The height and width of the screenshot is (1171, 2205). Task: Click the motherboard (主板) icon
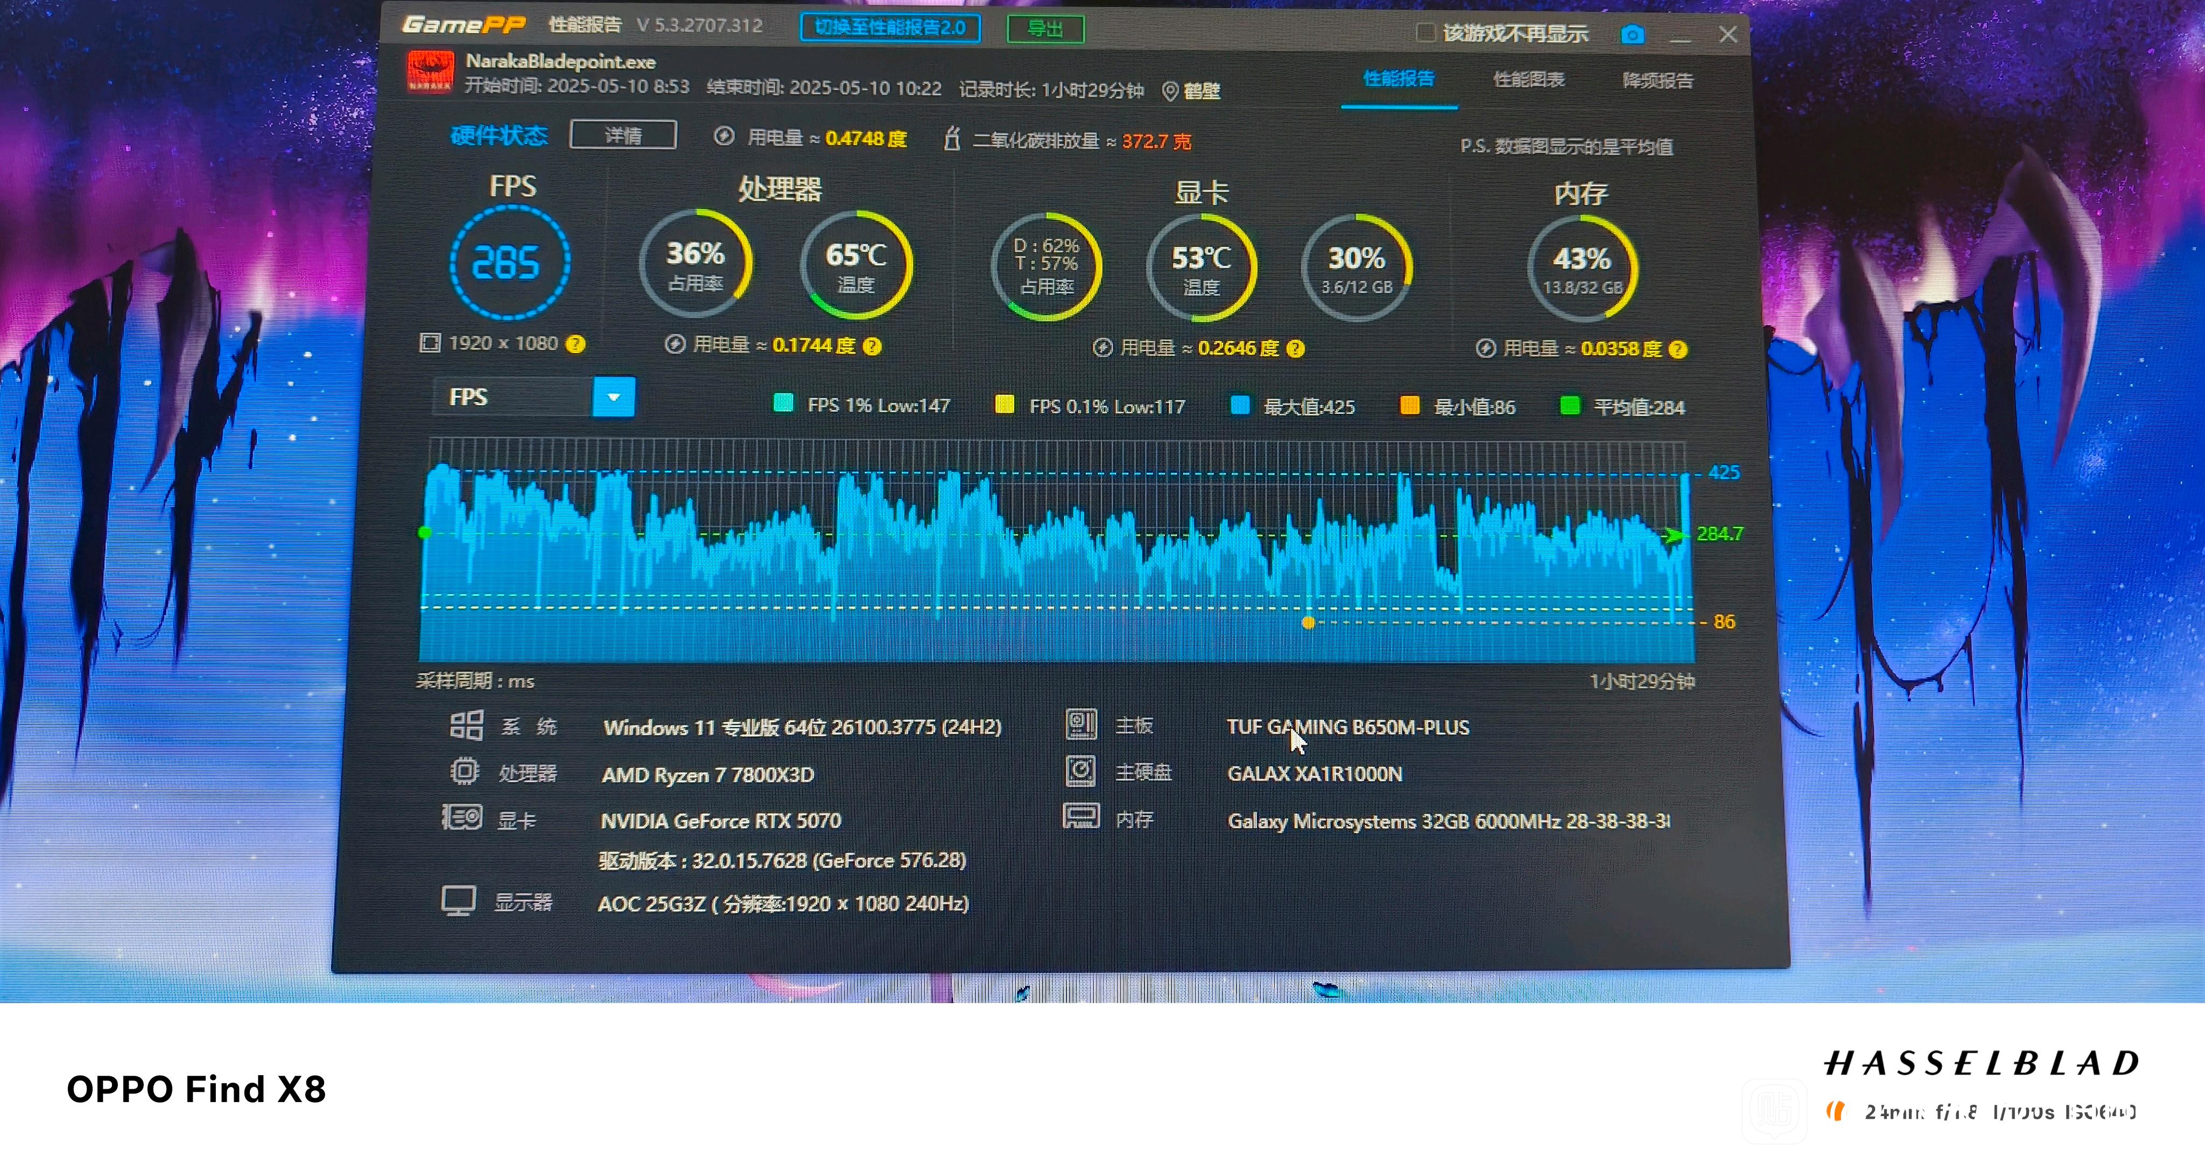click(x=1081, y=724)
